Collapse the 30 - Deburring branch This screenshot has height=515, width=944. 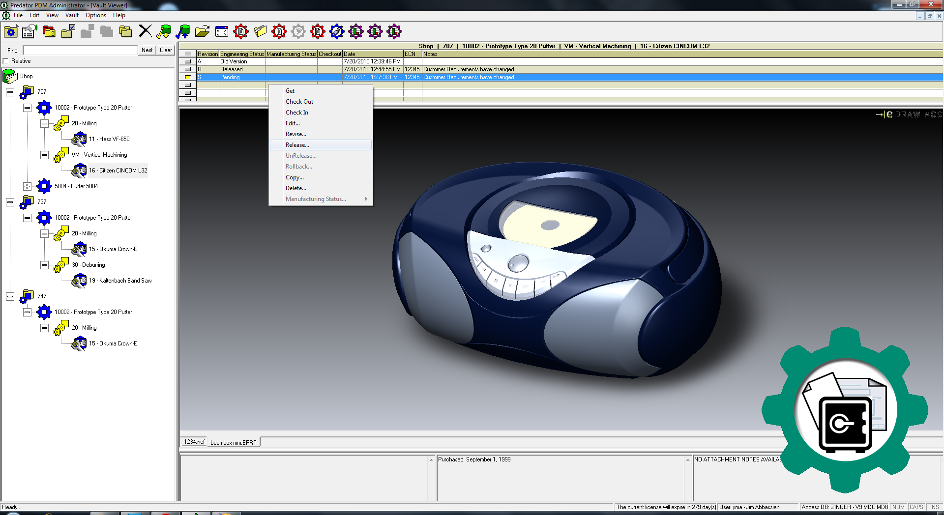44,265
